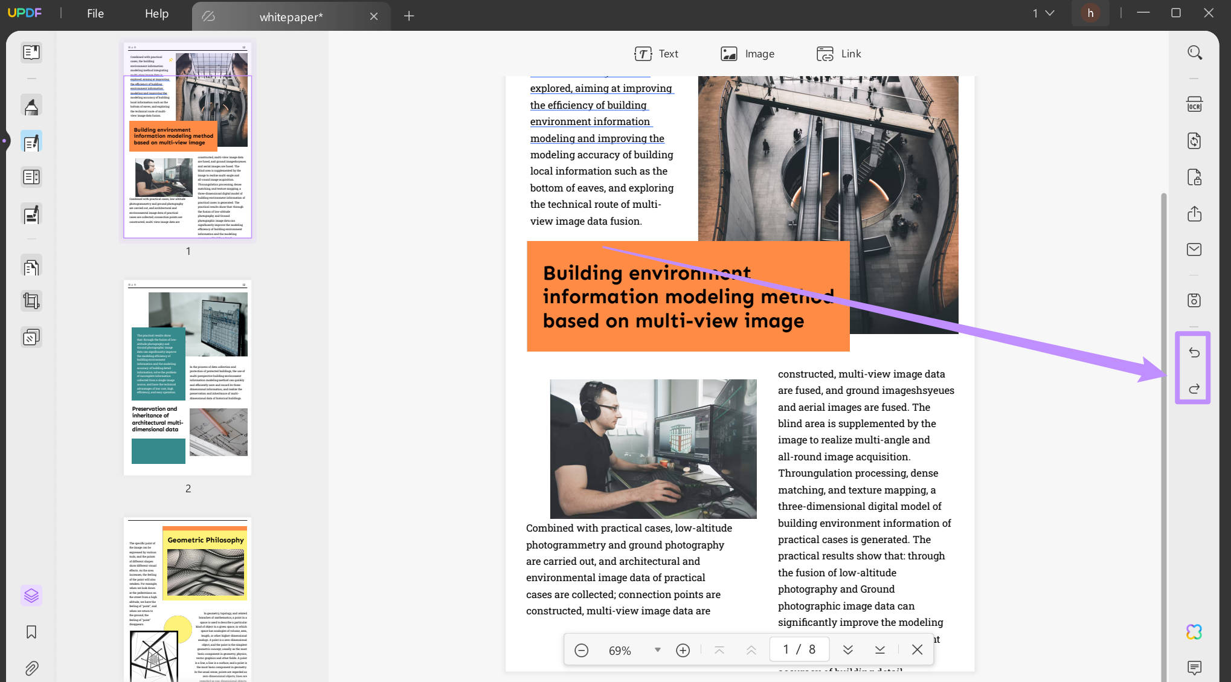Viewport: 1231px width, 682px height.
Task: Select page 1 thumbnail
Action: (188, 140)
